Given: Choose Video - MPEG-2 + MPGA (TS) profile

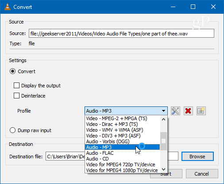Looking at the screenshot, I should [x=122, y=118].
